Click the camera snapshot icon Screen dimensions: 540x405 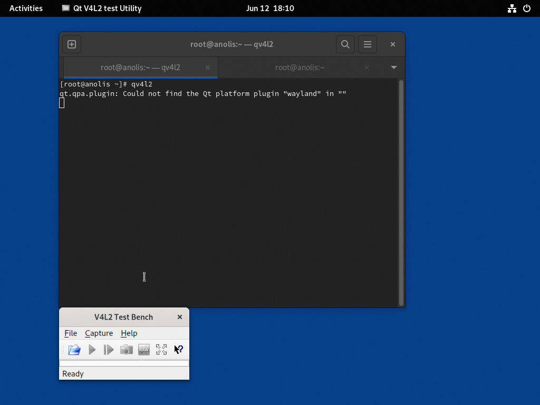point(126,350)
